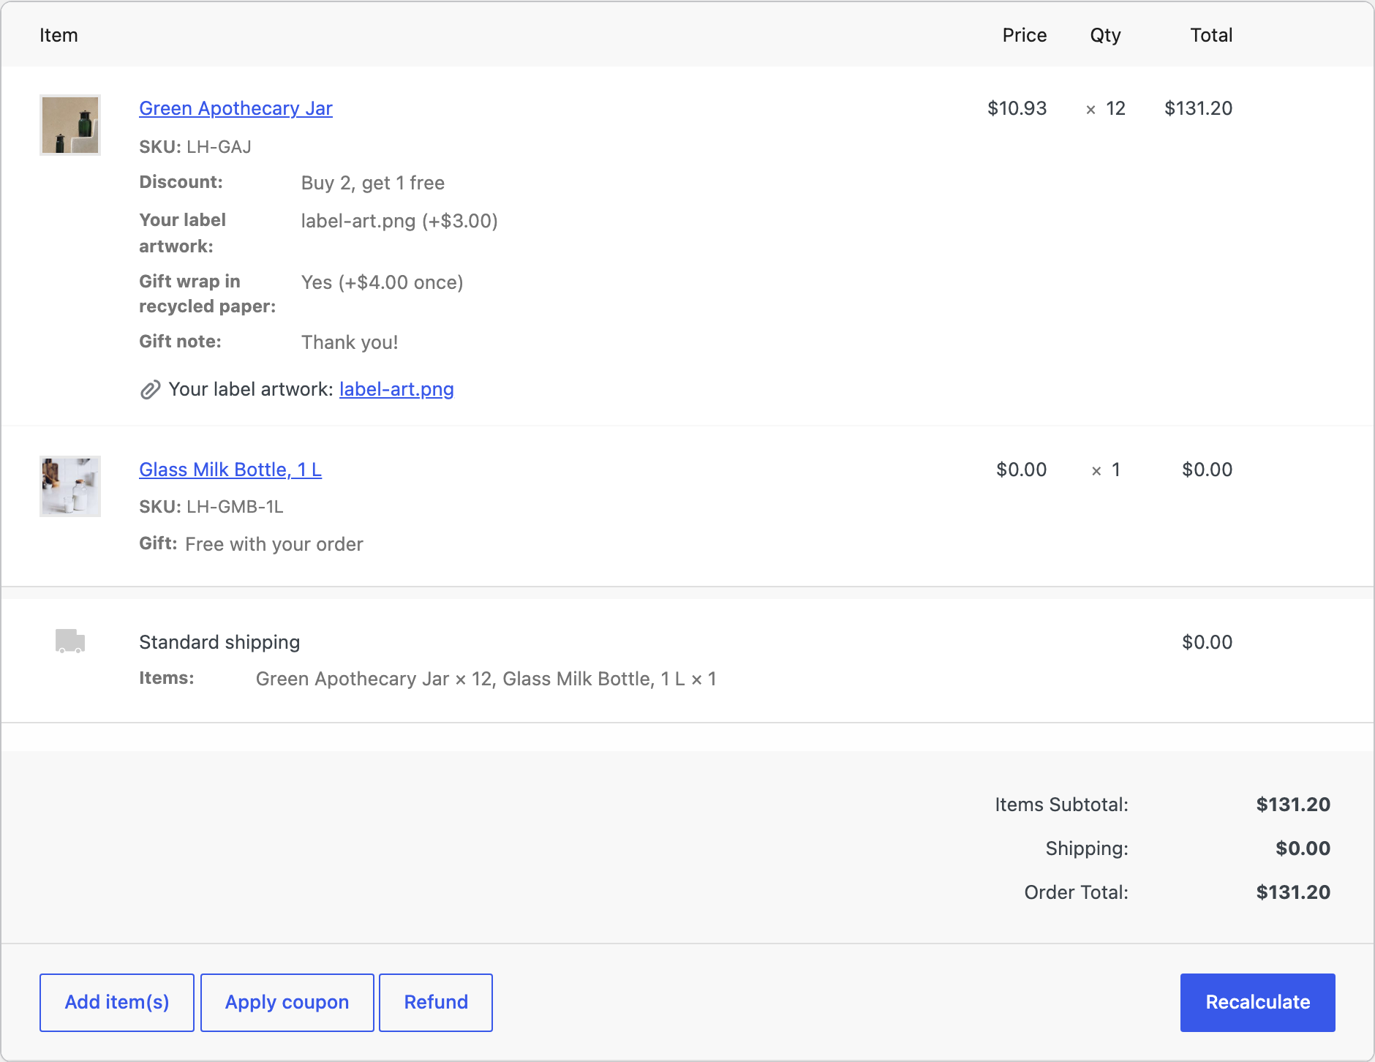Open the label-art.png attachment link
Viewport: 1375px width, 1062px height.
(396, 389)
